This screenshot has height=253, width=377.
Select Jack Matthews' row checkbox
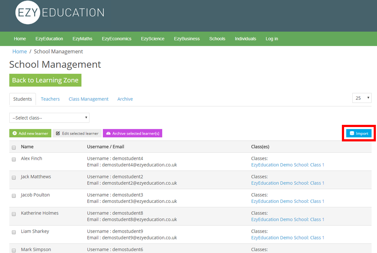click(14, 178)
